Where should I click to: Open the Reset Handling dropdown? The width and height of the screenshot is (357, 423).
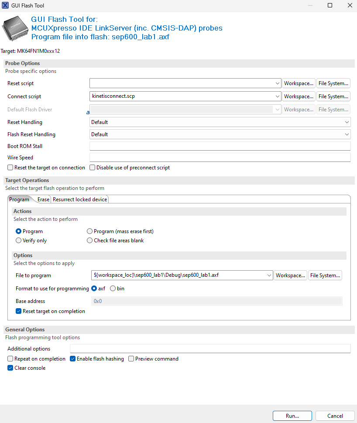click(347, 122)
